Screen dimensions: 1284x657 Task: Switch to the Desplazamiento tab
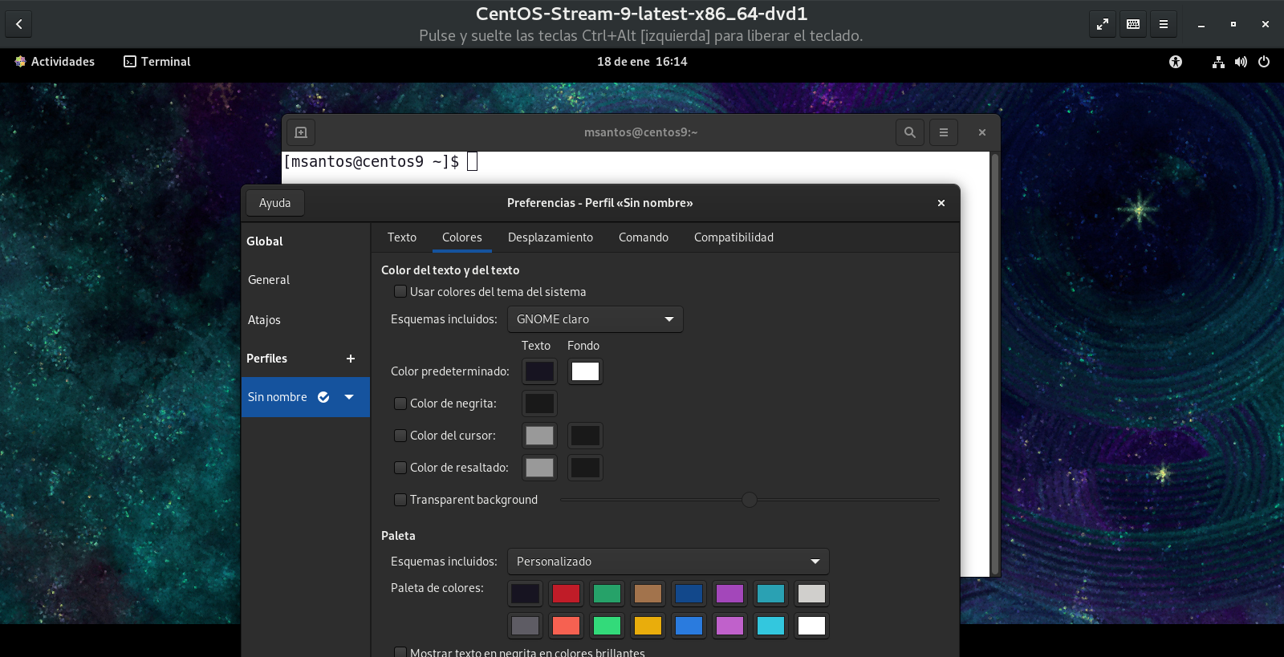tap(550, 237)
